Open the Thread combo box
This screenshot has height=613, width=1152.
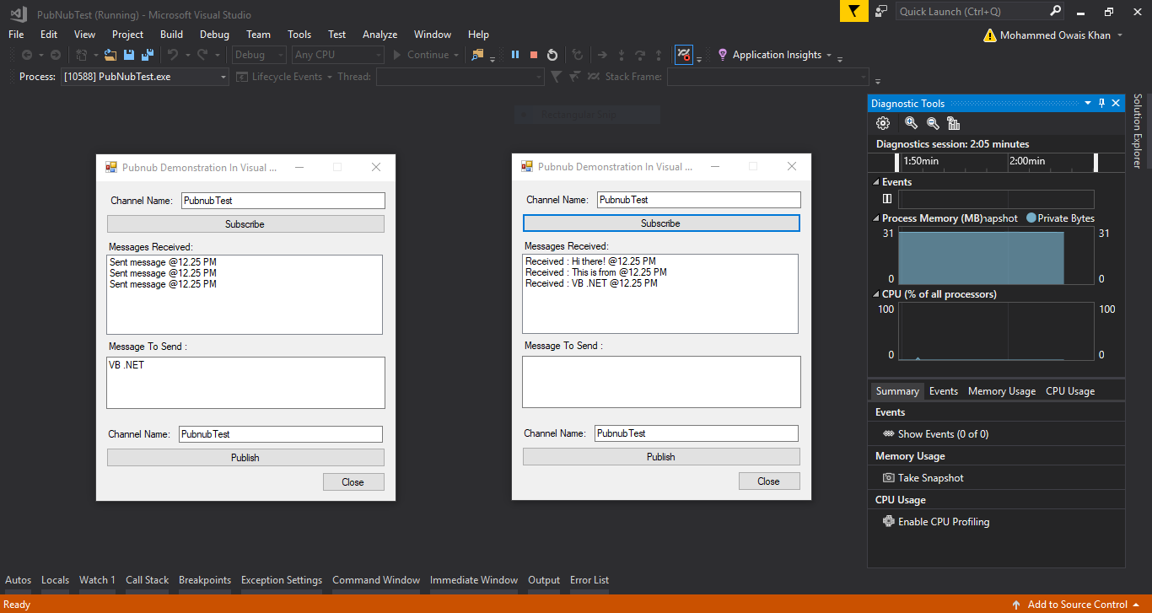(460, 77)
